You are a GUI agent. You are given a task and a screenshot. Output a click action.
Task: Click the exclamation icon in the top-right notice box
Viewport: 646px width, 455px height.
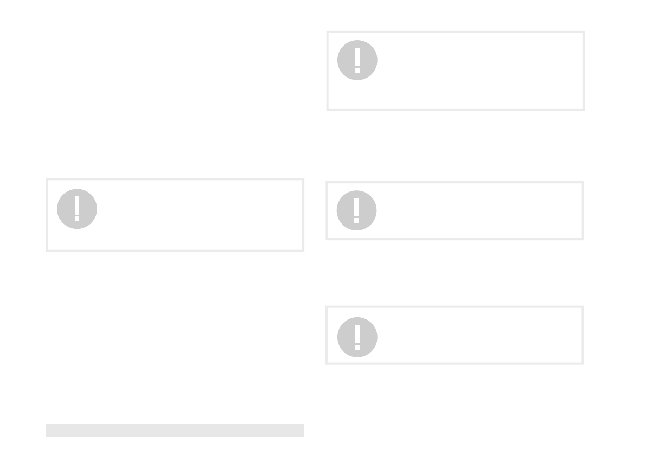point(357,60)
